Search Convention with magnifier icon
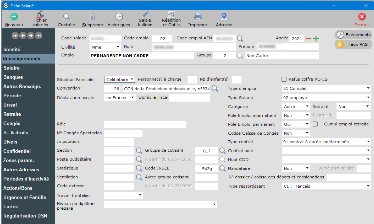This screenshot has width=374, height=224. pyautogui.click(x=215, y=88)
